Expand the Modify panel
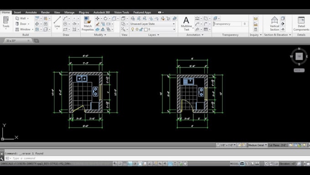Screen dimensions: 310x175 tap(100, 35)
